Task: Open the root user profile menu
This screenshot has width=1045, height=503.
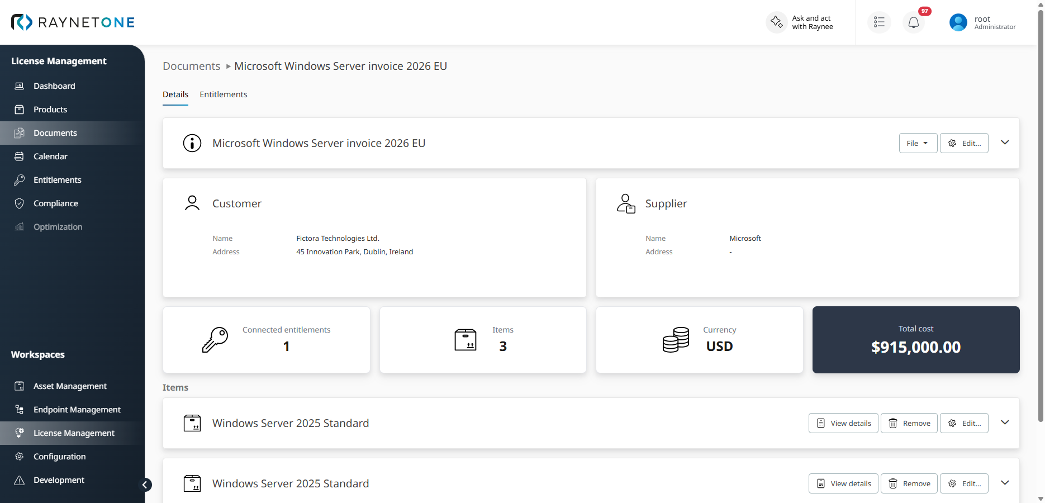Action: [x=982, y=22]
